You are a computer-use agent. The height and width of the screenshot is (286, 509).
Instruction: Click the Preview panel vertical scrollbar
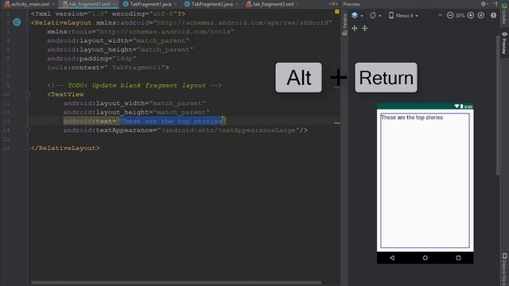(498, 106)
